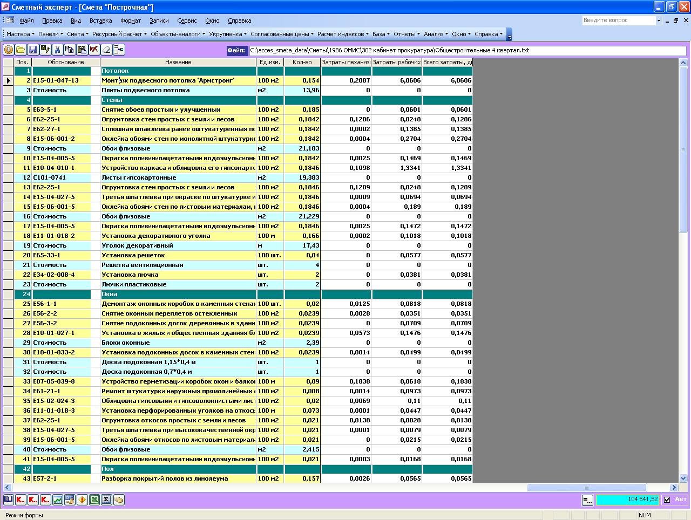Screen dimensions: 691x520
Task: Click the sigma totals icon in the bottom toolbar
Action: (106, 500)
